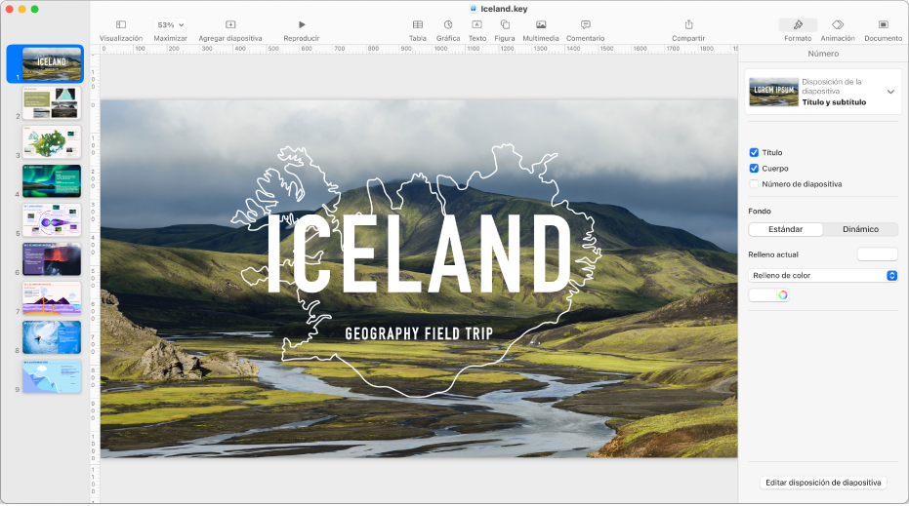Select slide 6 thumbnail with volcano
This screenshot has height=506, width=909.
point(52,259)
